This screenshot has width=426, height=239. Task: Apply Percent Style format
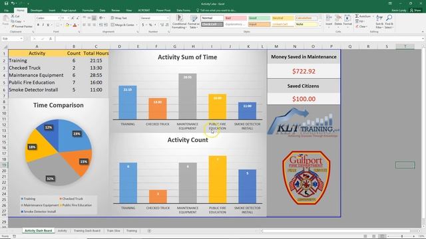click(x=150, y=25)
